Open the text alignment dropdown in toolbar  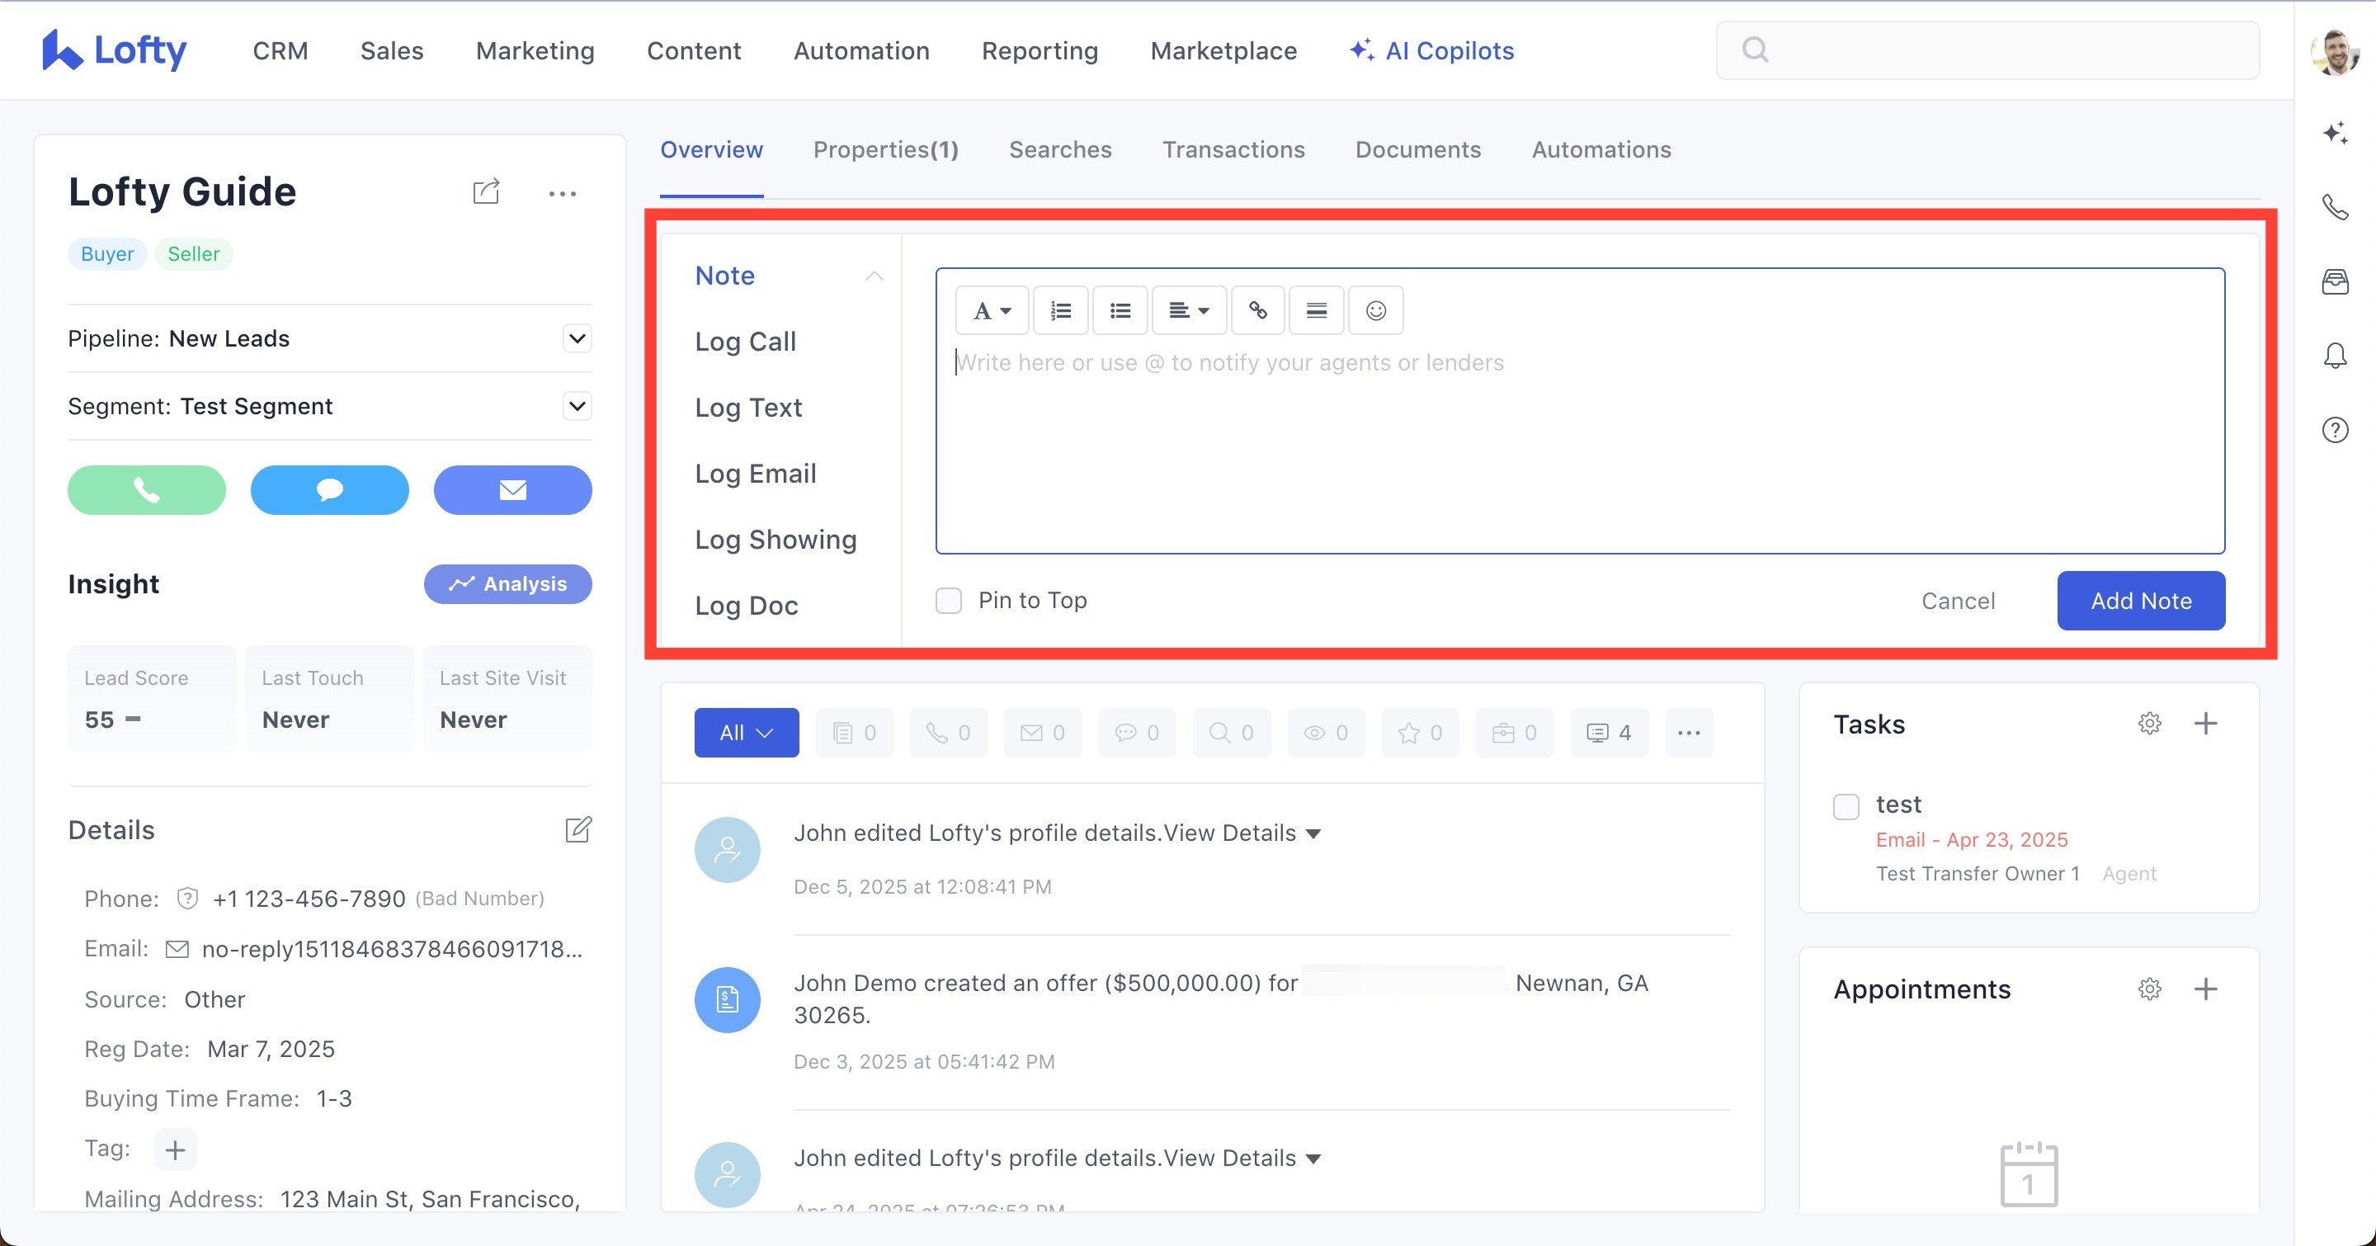click(1188, 310)
